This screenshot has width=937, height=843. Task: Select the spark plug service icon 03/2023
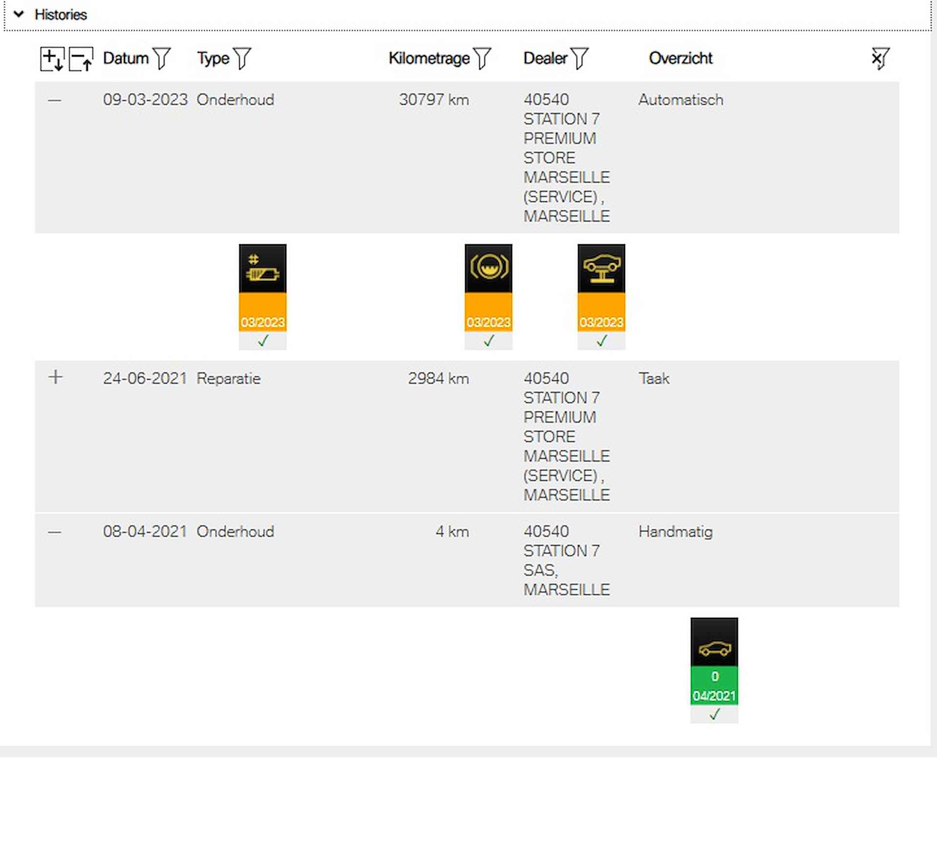point(263,296)
